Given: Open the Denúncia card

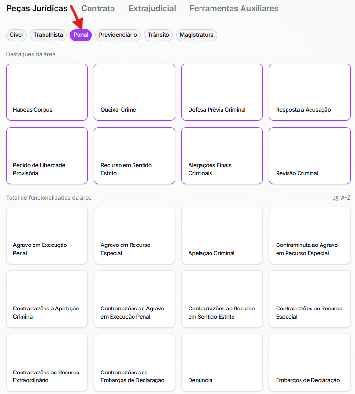Looking at the screenshot, I should pos(222,363).
